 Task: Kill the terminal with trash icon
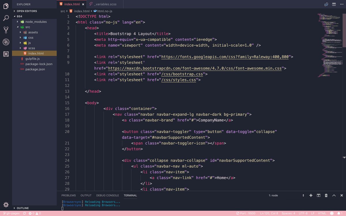326,195
